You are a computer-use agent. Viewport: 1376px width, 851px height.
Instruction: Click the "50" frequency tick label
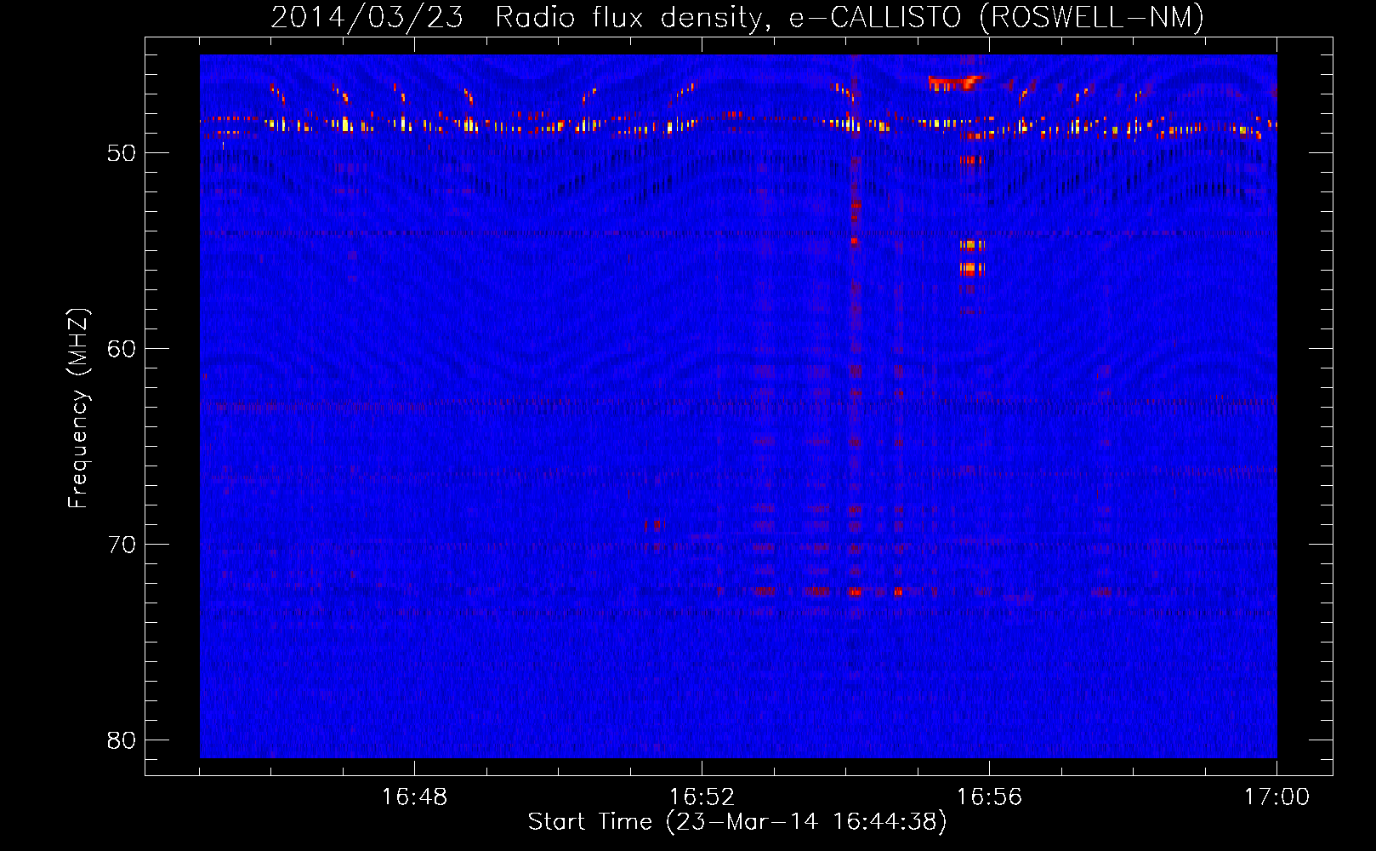coord(122,153)
